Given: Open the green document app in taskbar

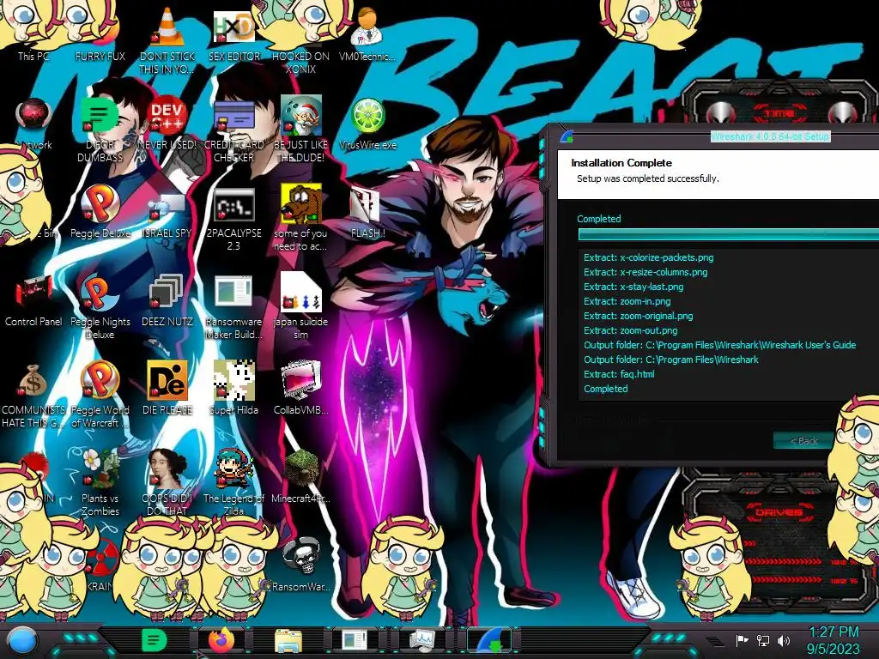Looking at the screenshot, I should (154, 640).
